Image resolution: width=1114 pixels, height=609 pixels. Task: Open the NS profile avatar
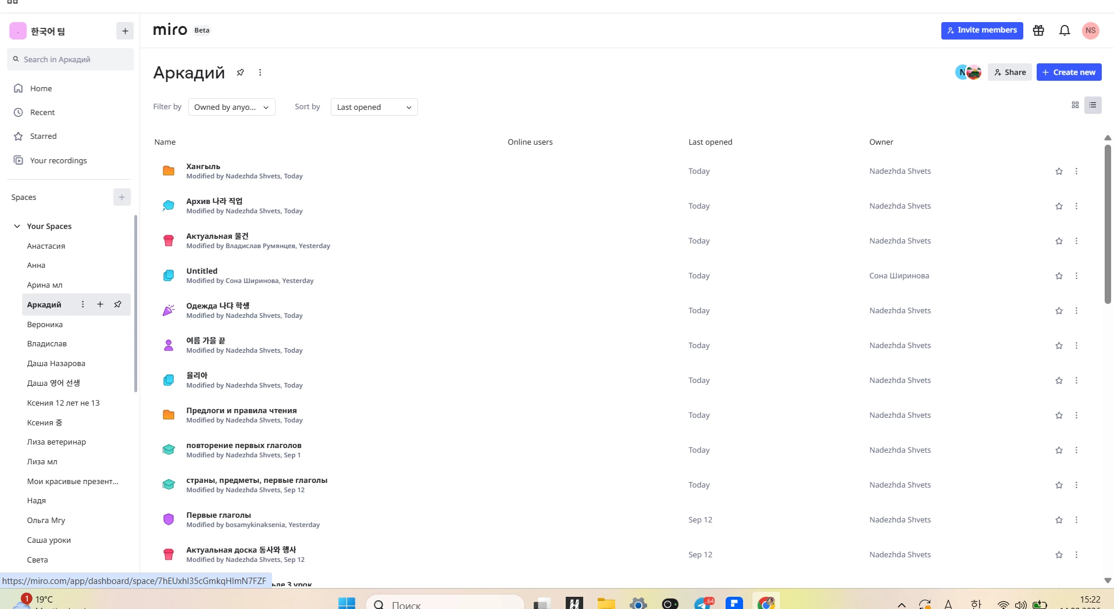1090,30
